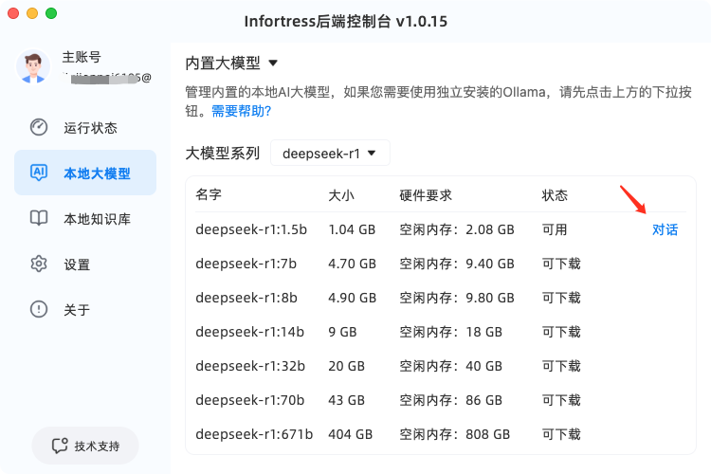Click the running status gauge icon
711x474 pixels.
pos(39,127)
